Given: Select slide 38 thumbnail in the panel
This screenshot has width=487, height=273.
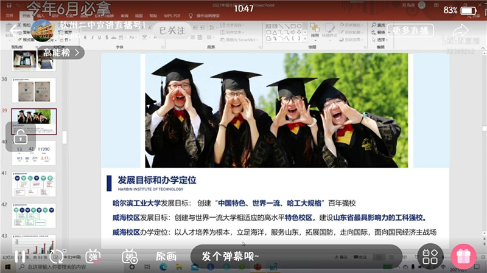Looking at the screenshot, I should (34, 90).
